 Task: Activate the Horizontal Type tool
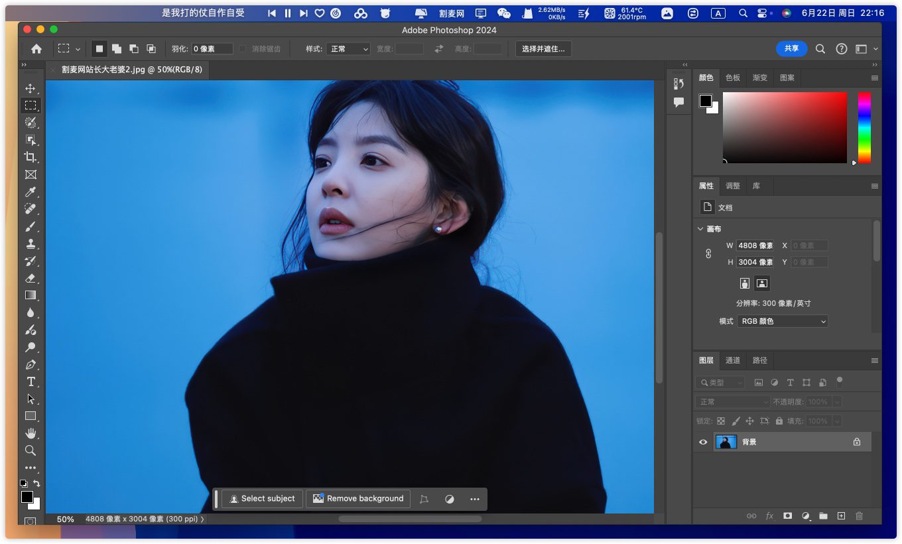point(31,381)
